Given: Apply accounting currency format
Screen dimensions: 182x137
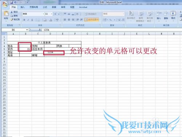Looking at the screenshot, I should pyautogui.click(x=106, y=20).
